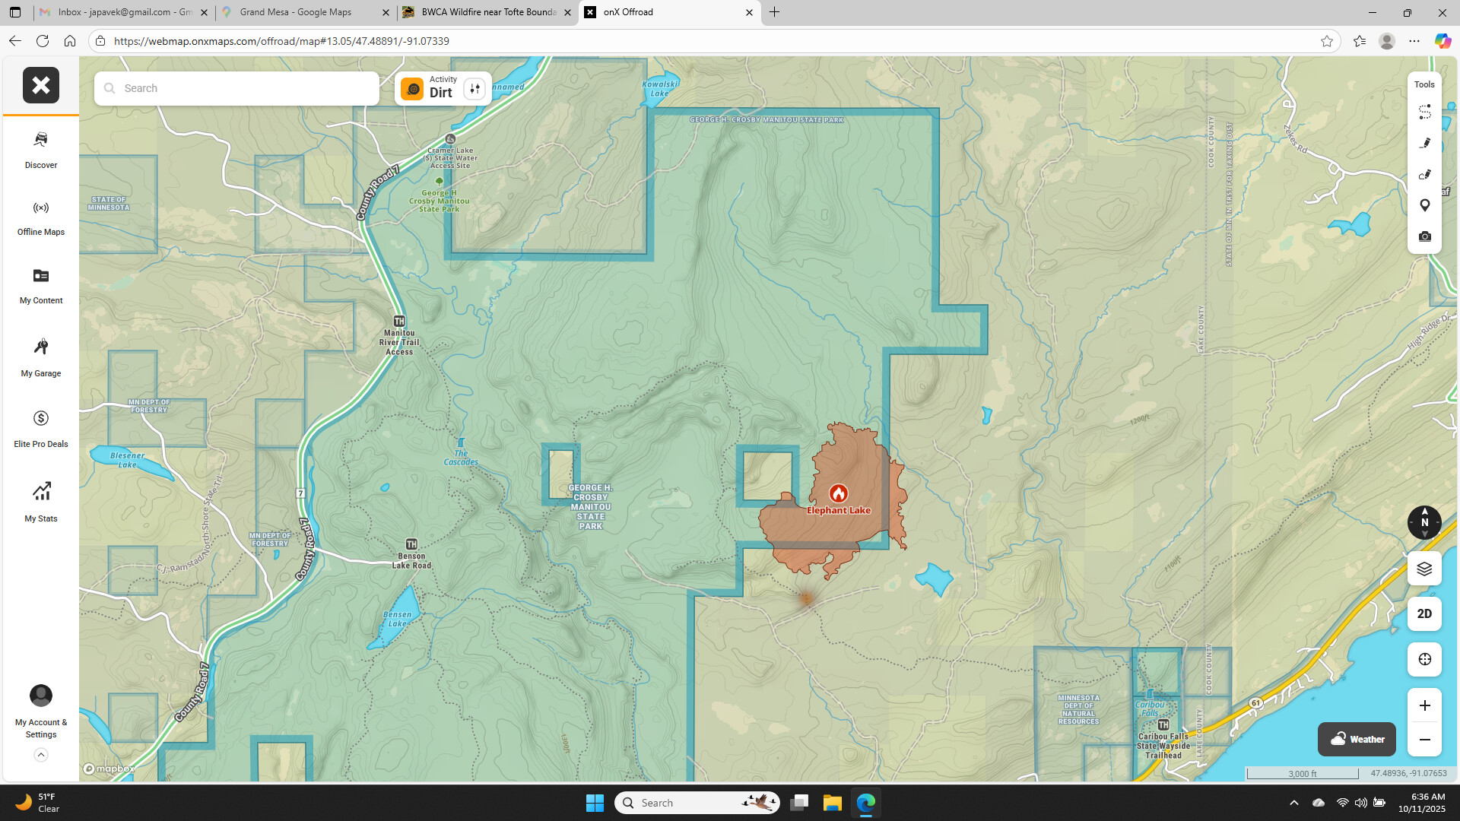This screenshot has width=1460, height=821.
Task: Toggle the 2D map view
Action: point(1424,613)
